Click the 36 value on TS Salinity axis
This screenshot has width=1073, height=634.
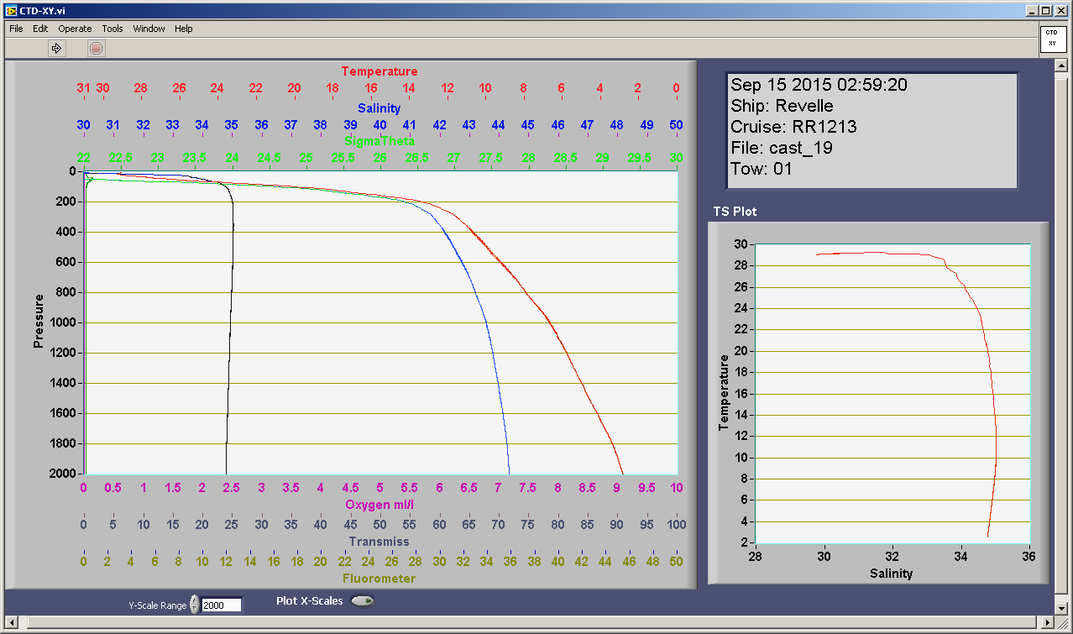click(x=1029, y=556)
